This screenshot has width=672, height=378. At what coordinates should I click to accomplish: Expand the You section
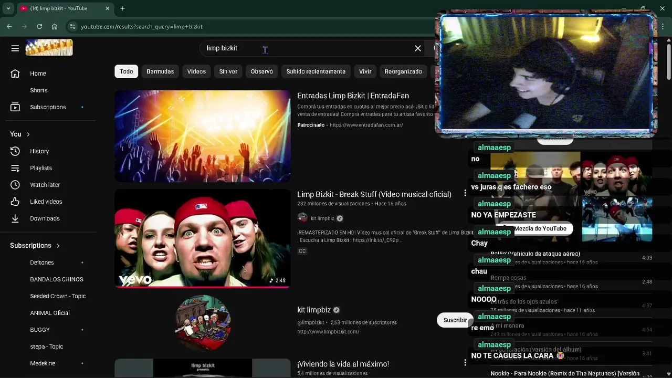click(x=20, y=134)
